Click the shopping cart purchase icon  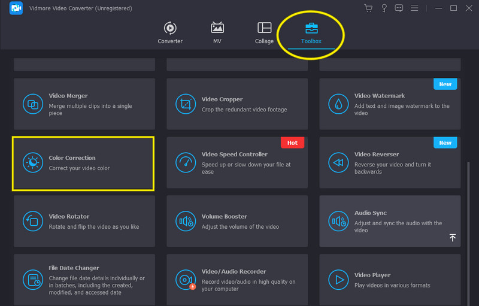click(368, 8)
